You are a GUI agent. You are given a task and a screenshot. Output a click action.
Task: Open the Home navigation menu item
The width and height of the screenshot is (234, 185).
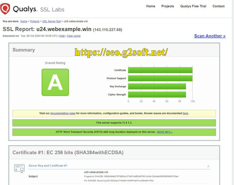pos(151,6)
